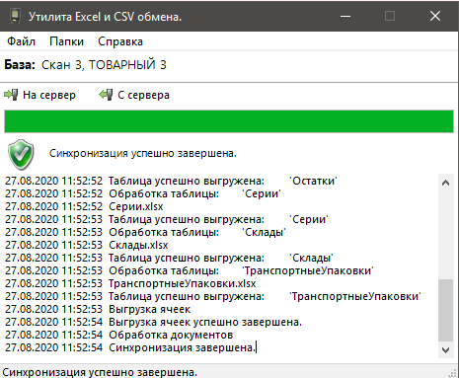Open the Папки menu
This screenshot has height=378, width=459.
(66, 41)
